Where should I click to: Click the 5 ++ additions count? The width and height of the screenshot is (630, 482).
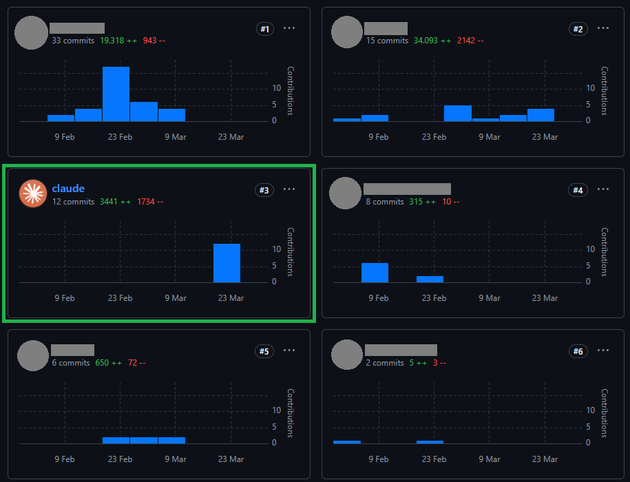[x=418, y=363]
